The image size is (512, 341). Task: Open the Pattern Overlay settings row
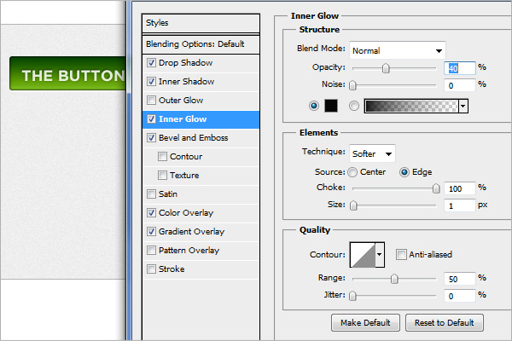(x=201, y=251)
